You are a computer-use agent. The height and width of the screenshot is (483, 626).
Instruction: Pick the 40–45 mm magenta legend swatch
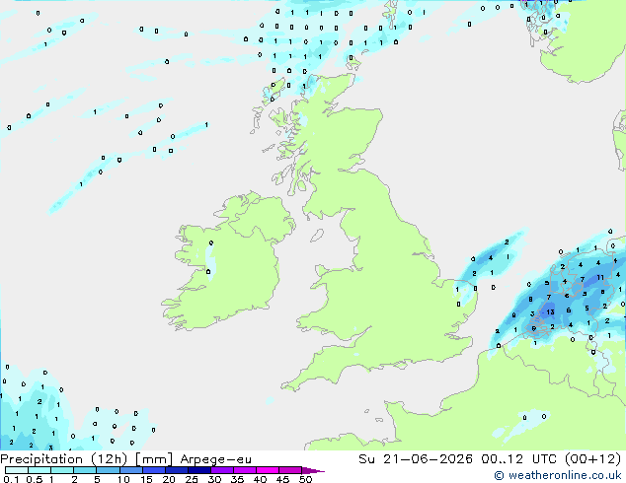click(268, 470)
